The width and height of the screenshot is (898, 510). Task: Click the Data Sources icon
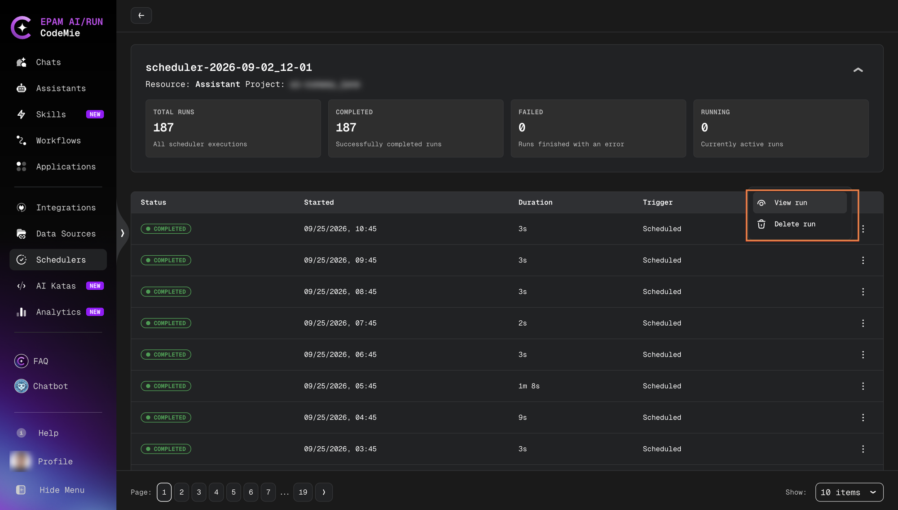[x=21, y=234]
